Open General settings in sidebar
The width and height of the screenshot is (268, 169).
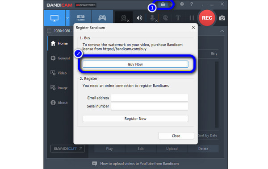tap(60, 58)
